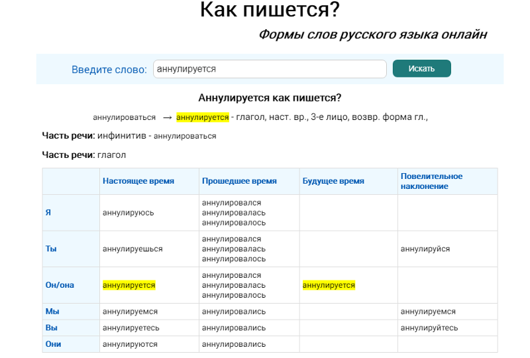Click the word 'аннулируюсь' in the table
The image size is (530, 358).
tap(128, 213)
